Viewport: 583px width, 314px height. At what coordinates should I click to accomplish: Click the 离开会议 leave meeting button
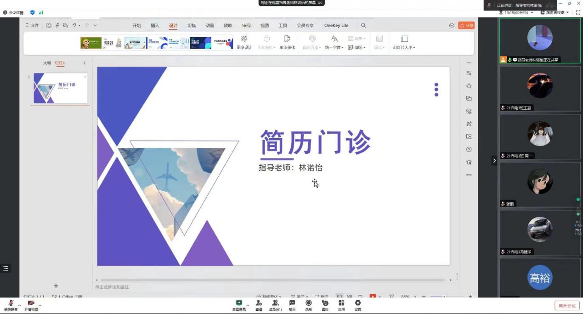(x=567, y=306)
